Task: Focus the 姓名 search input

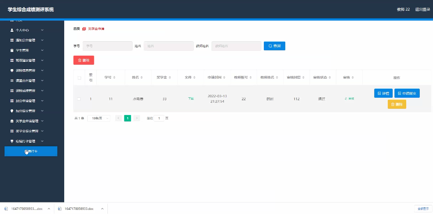Action: click(x=169, y=46)
